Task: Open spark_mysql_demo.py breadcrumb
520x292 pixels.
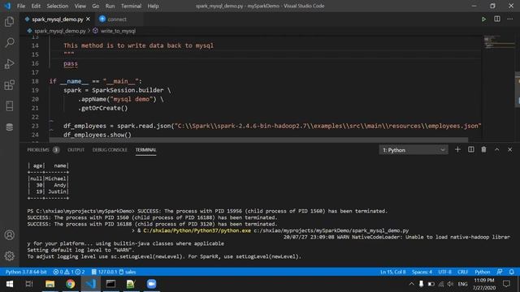Action: coord(59,31)
